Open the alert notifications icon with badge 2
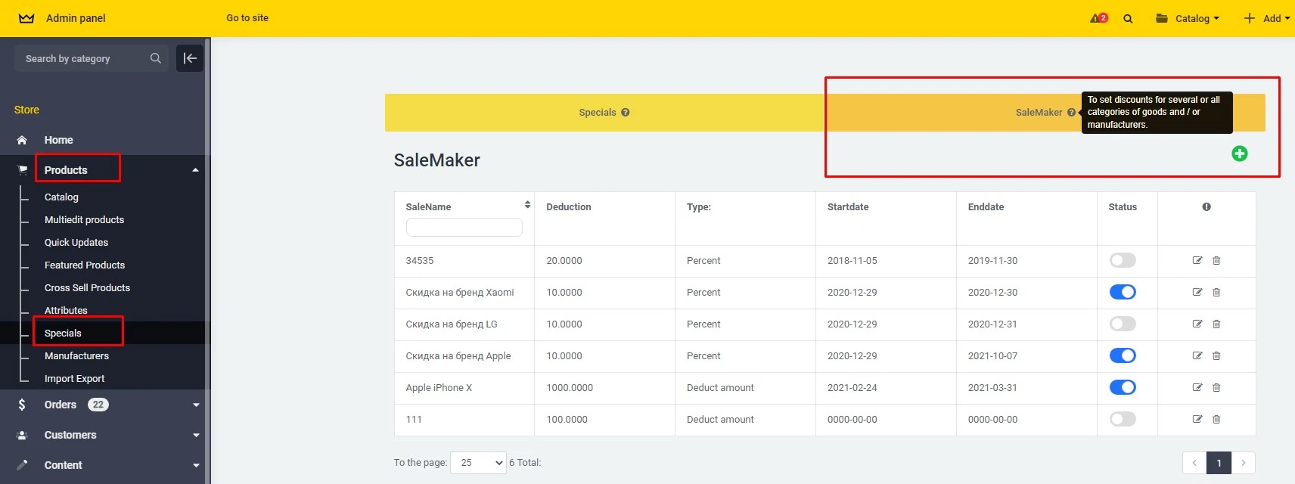Image resolution: width=1295 pixels, height=484 pixels. click(1099, 18)
